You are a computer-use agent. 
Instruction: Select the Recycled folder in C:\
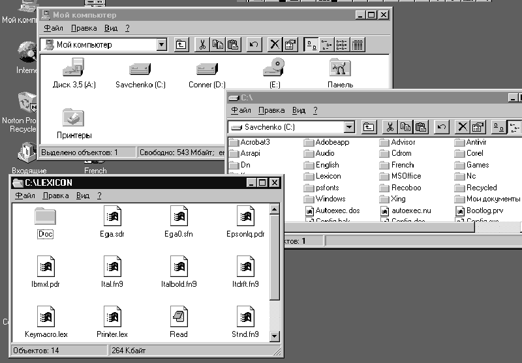pos(476,188)
